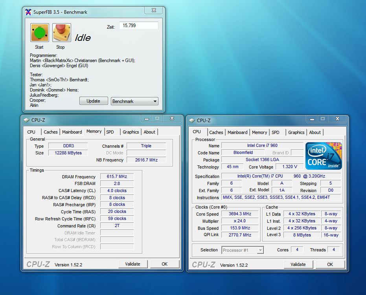Open About tab in right CPU-Z window
Image resolution: width=366 pixels, height=295 pixels.
click(x=315, y=132)
